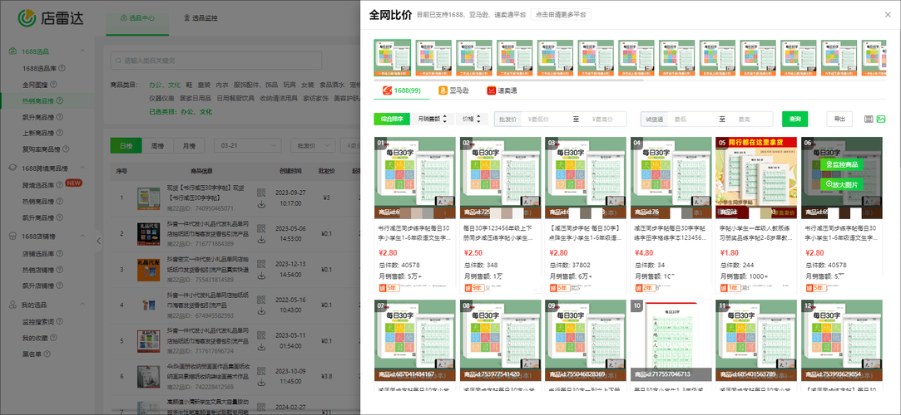The image size is (901, 415).
Task: Click the 店雷达 logo icon
Action: coord(27,17)
